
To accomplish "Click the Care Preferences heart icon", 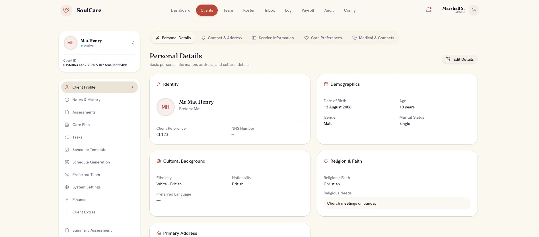I will coord(306,38).
